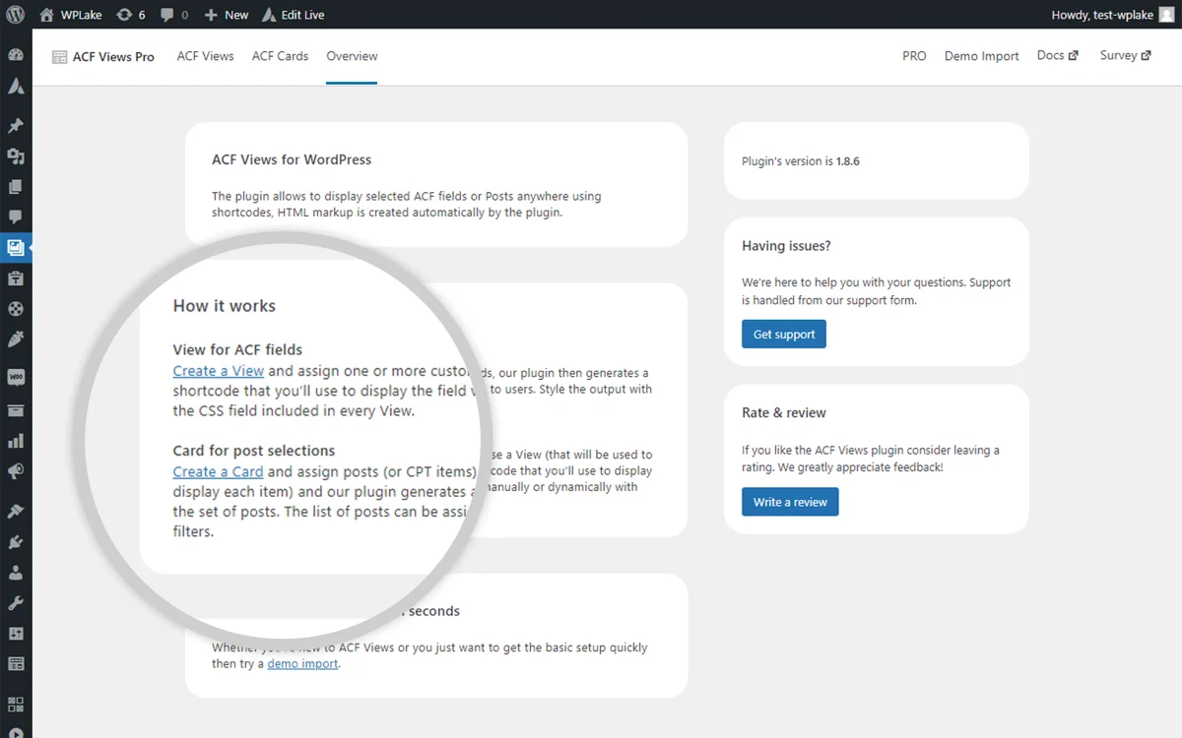Click the Create a Card link

pyautogui.click(x=218, y=471)
